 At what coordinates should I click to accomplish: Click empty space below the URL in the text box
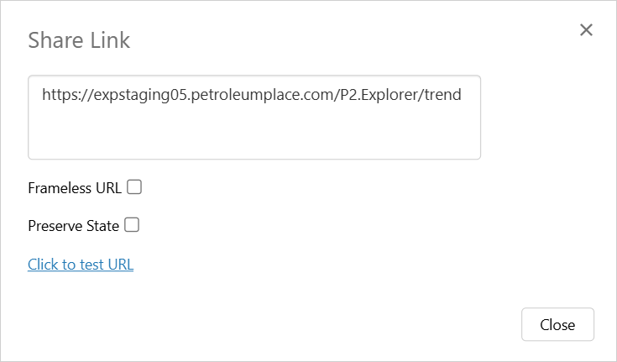[x=254, y=134]
